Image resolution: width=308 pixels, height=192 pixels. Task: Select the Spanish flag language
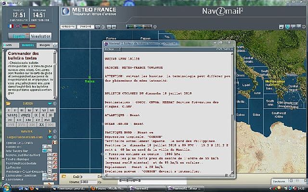tap(32, 26)
